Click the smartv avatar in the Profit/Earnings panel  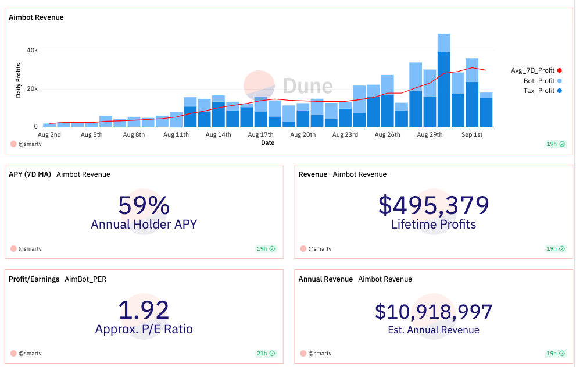pyautogui.click(x=13, y=353)
